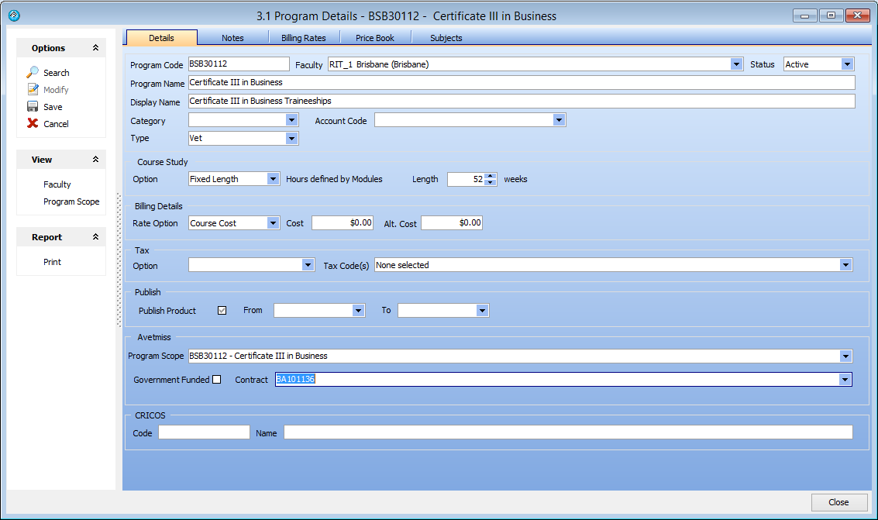The width and height of the screenshot is (878, 520).
Task: Open the Subjects tab
Action: pos(446,38)
